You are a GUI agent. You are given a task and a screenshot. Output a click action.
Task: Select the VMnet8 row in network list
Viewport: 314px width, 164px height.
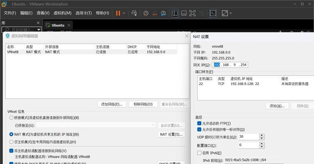click(x=91, y=52)
